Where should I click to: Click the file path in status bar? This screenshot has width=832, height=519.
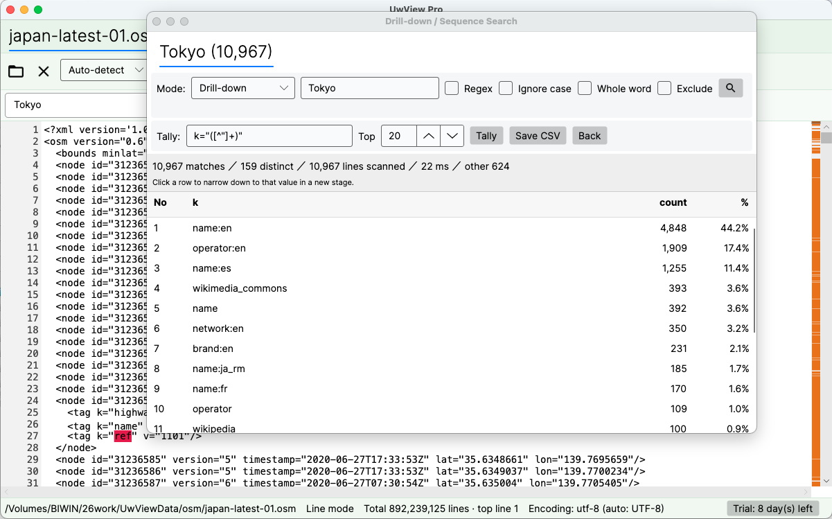(150, 509)
